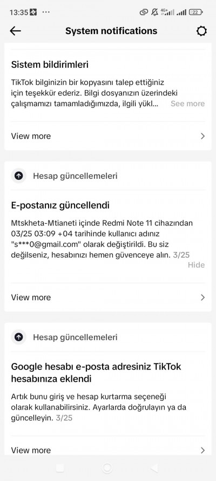Tap the muted bell status icon

(x=154, y=12)
